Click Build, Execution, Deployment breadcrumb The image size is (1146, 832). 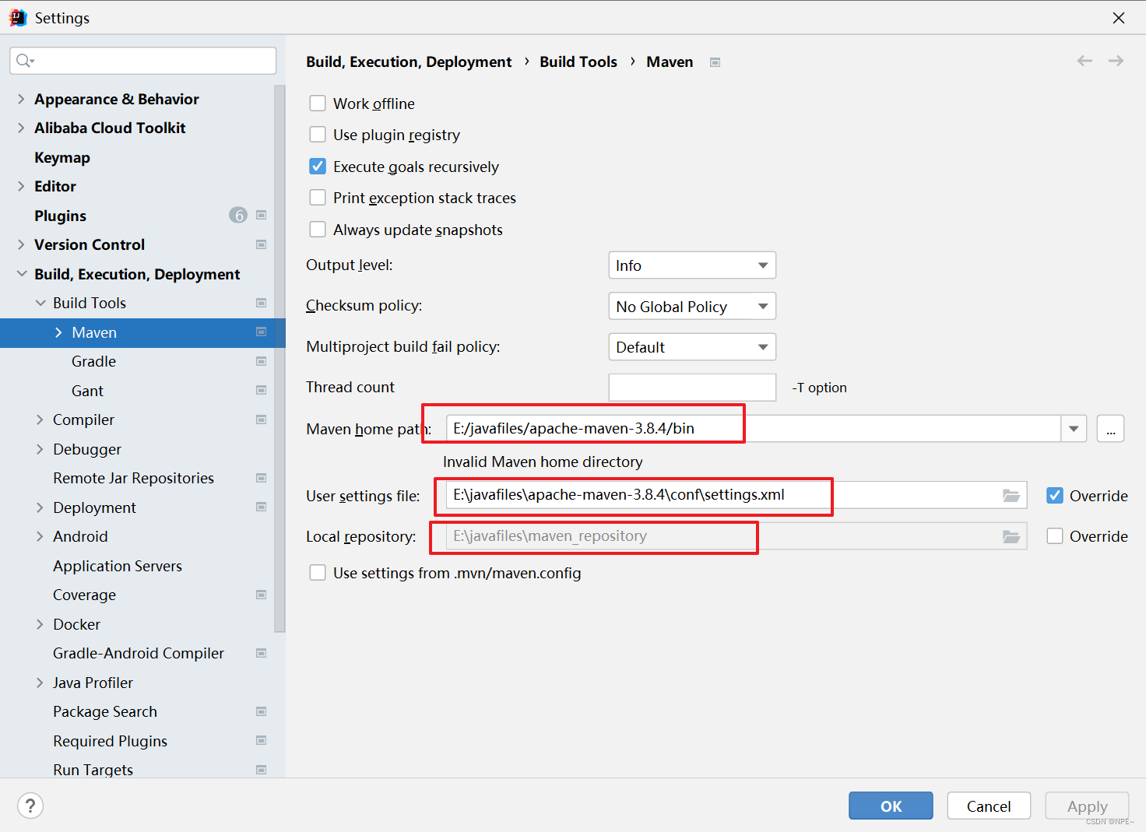409,61
